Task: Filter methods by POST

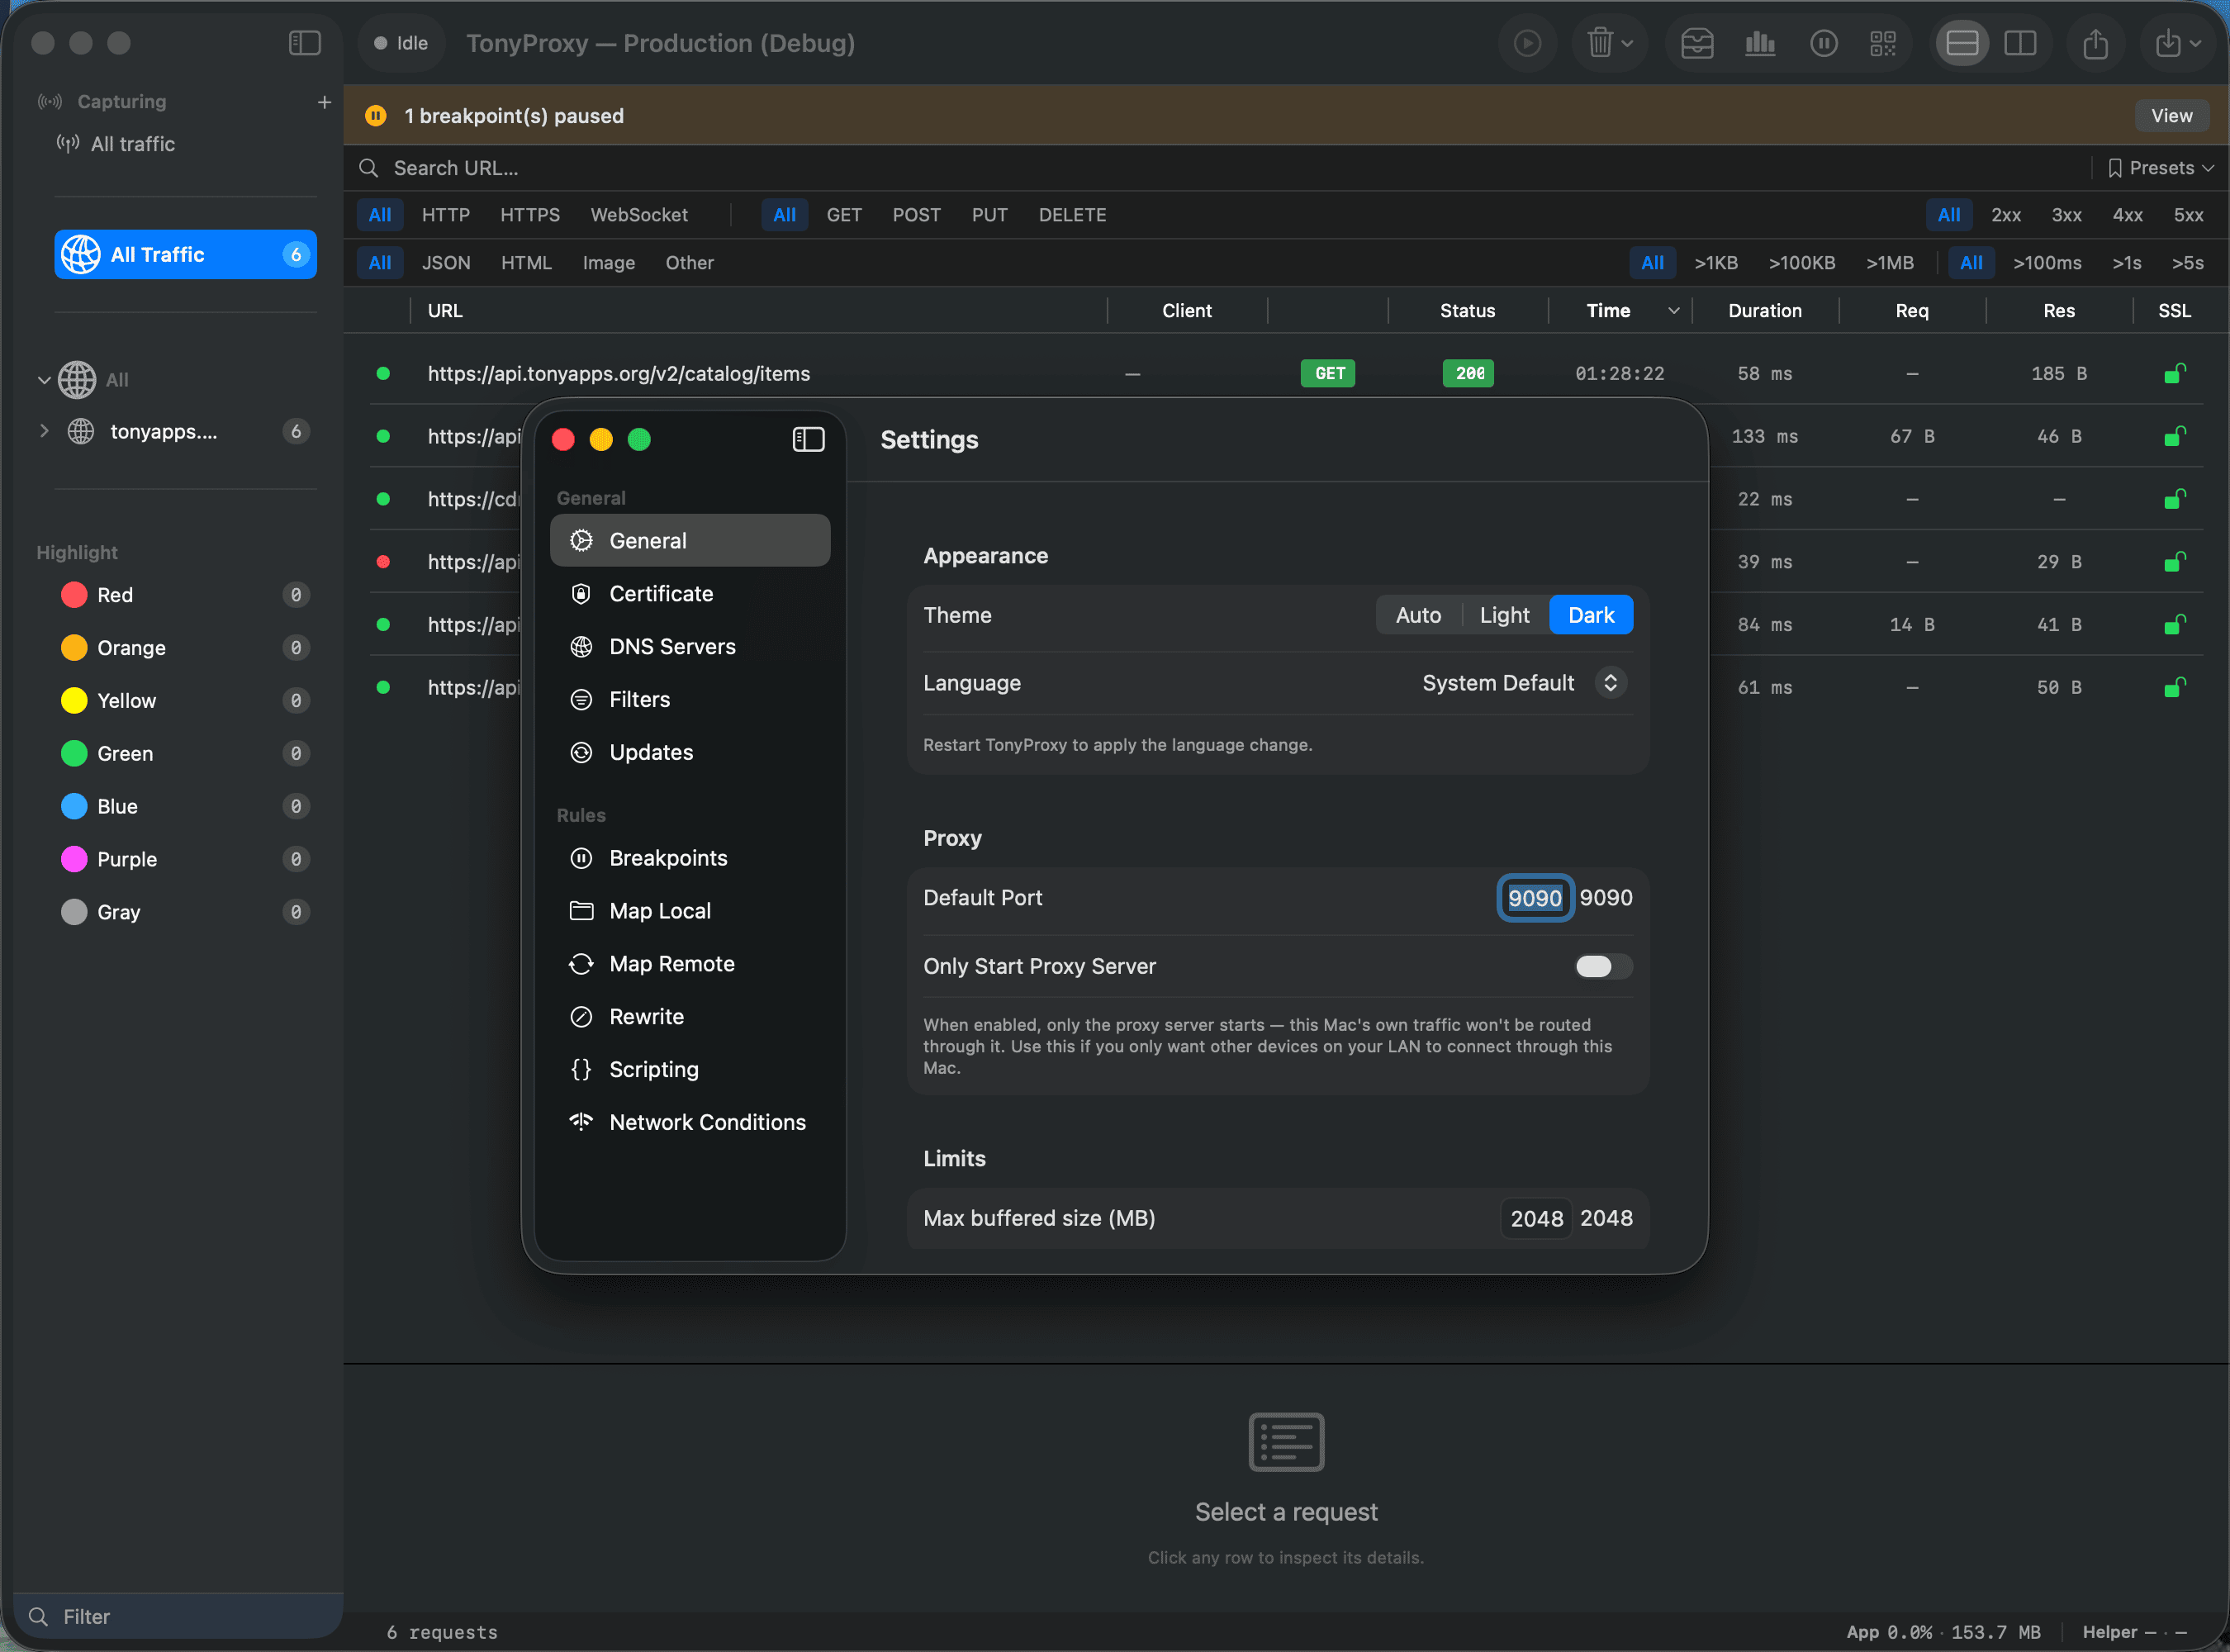Action: tap(916, 215)
